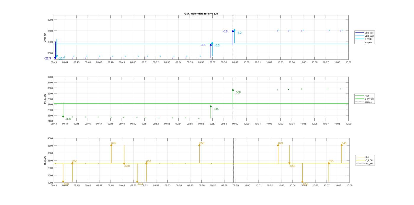Click the 'Roll AD' y-axis label
Image resolution: width=414 pixels, height=205 pixels.
click(x=46, y=161)
